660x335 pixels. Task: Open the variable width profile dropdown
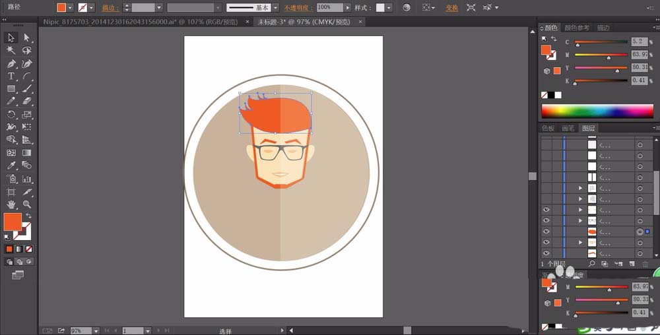(x=218, y=7)
